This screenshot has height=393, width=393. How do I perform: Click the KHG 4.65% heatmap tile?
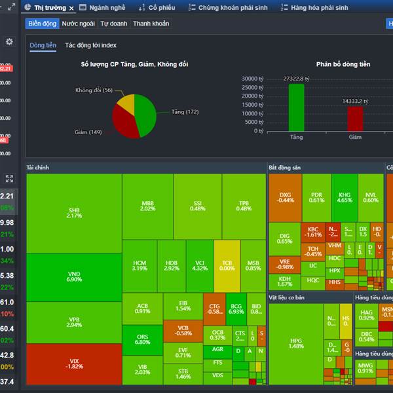click(x=345, y=198)
